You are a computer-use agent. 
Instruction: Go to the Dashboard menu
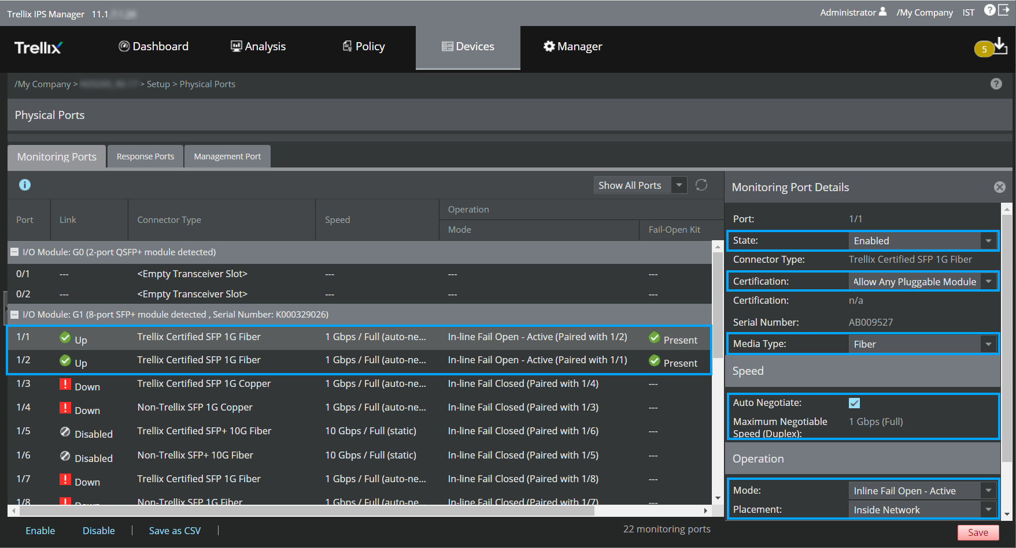click(153, 47)
